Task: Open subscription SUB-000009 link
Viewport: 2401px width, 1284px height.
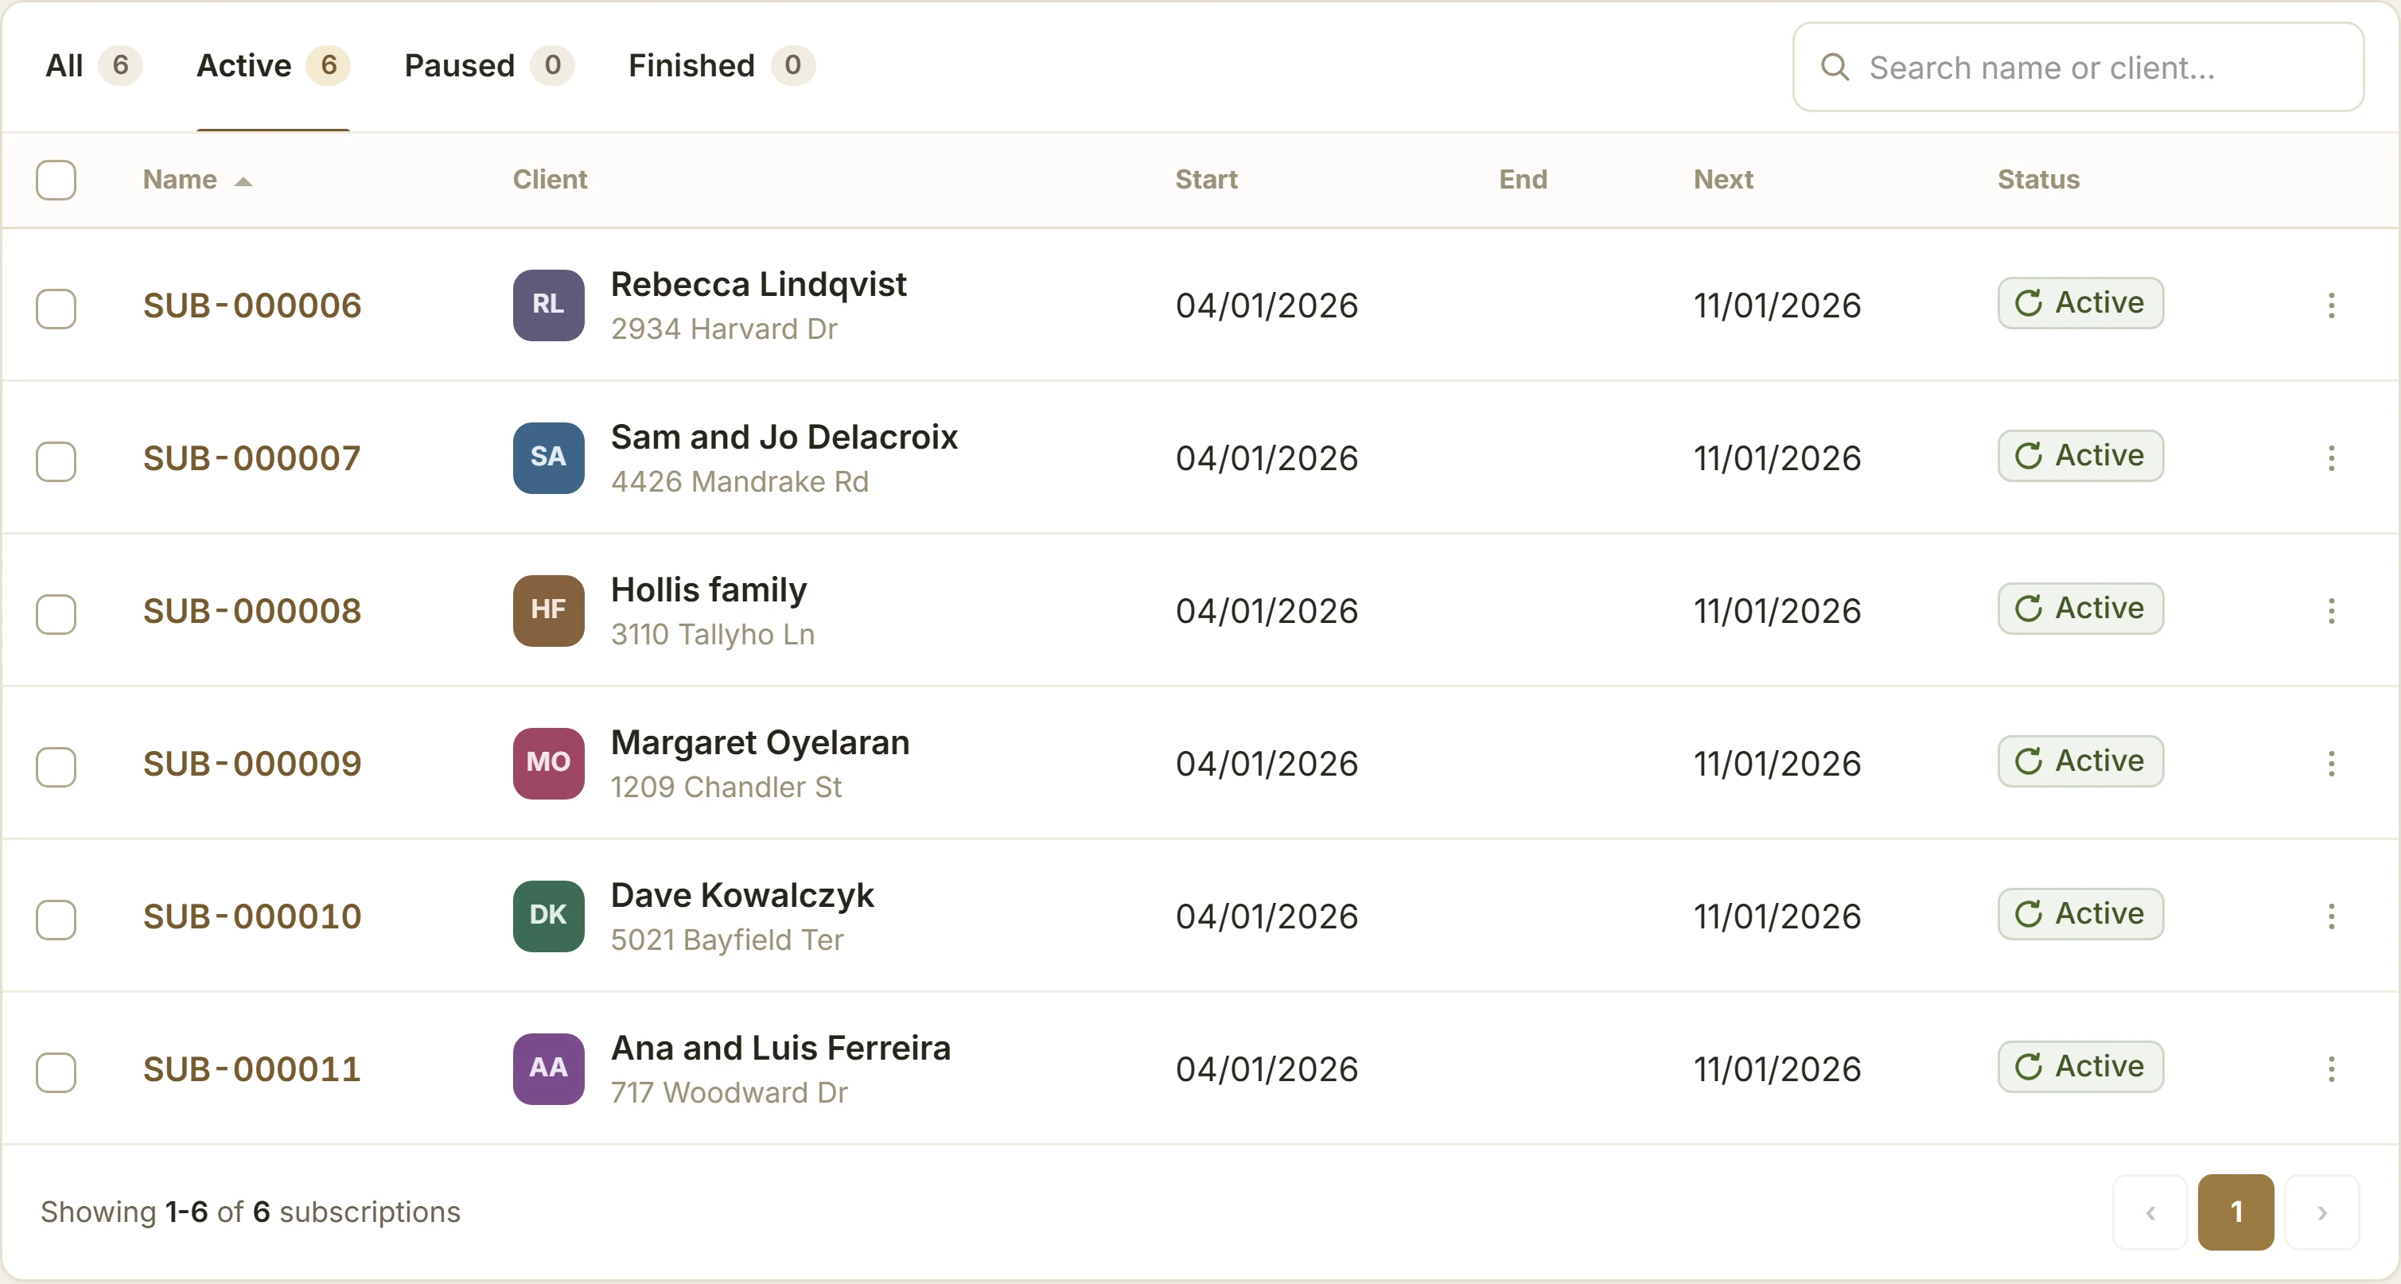Action: [x=251, y=764]
